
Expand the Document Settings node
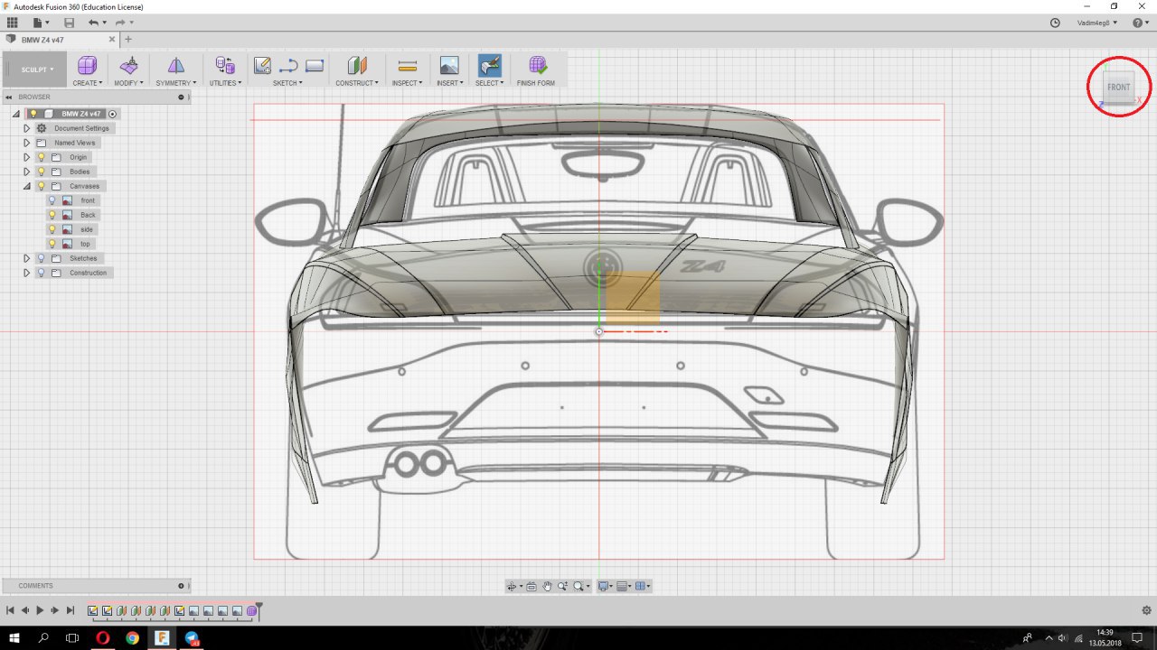click(27, 128)
